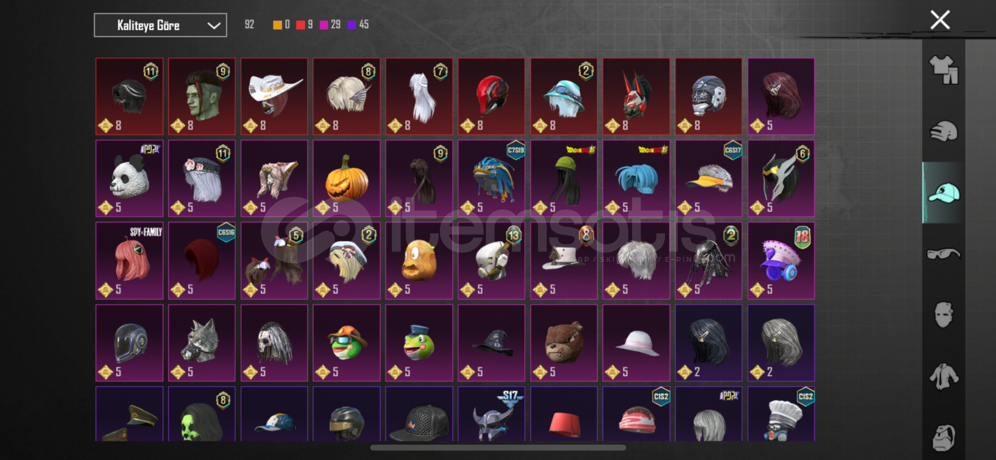Select the cap headwear category icon

pyautogui.click(x=944, y=193)
